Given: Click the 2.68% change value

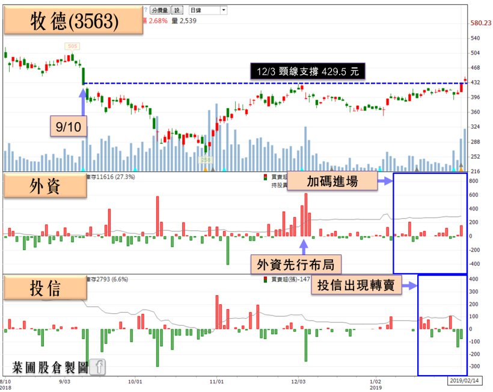Looking at the screenshot, I should tap(158, 21).
